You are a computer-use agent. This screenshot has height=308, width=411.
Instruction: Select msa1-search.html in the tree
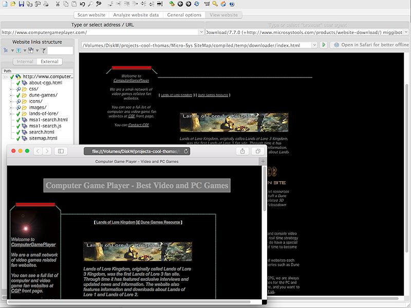[x=48, y=120]
